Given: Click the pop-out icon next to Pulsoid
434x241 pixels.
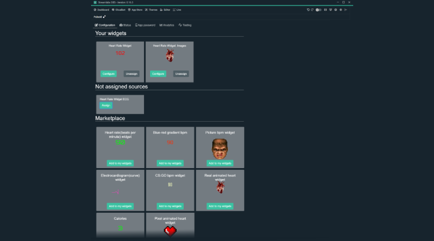Looking at the screenshot, I should pos(104,17).
